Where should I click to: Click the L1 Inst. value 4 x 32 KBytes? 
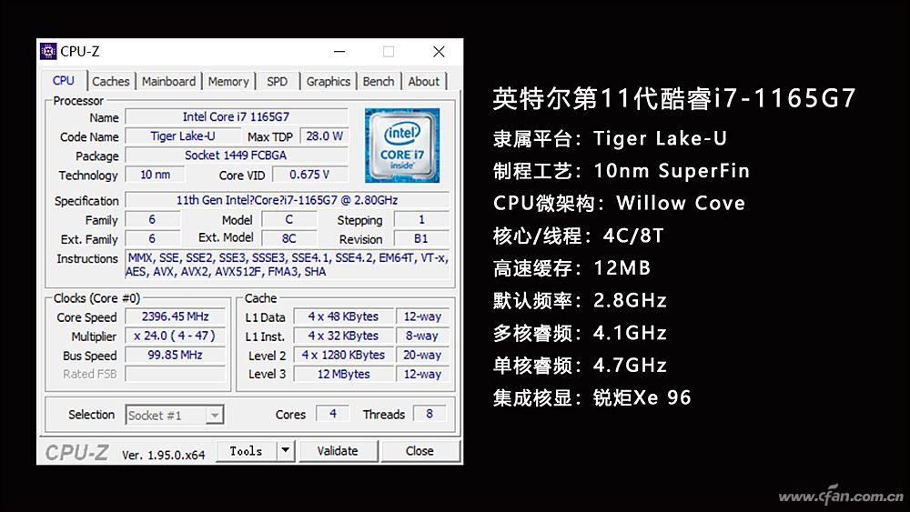(x=344, y=336)
